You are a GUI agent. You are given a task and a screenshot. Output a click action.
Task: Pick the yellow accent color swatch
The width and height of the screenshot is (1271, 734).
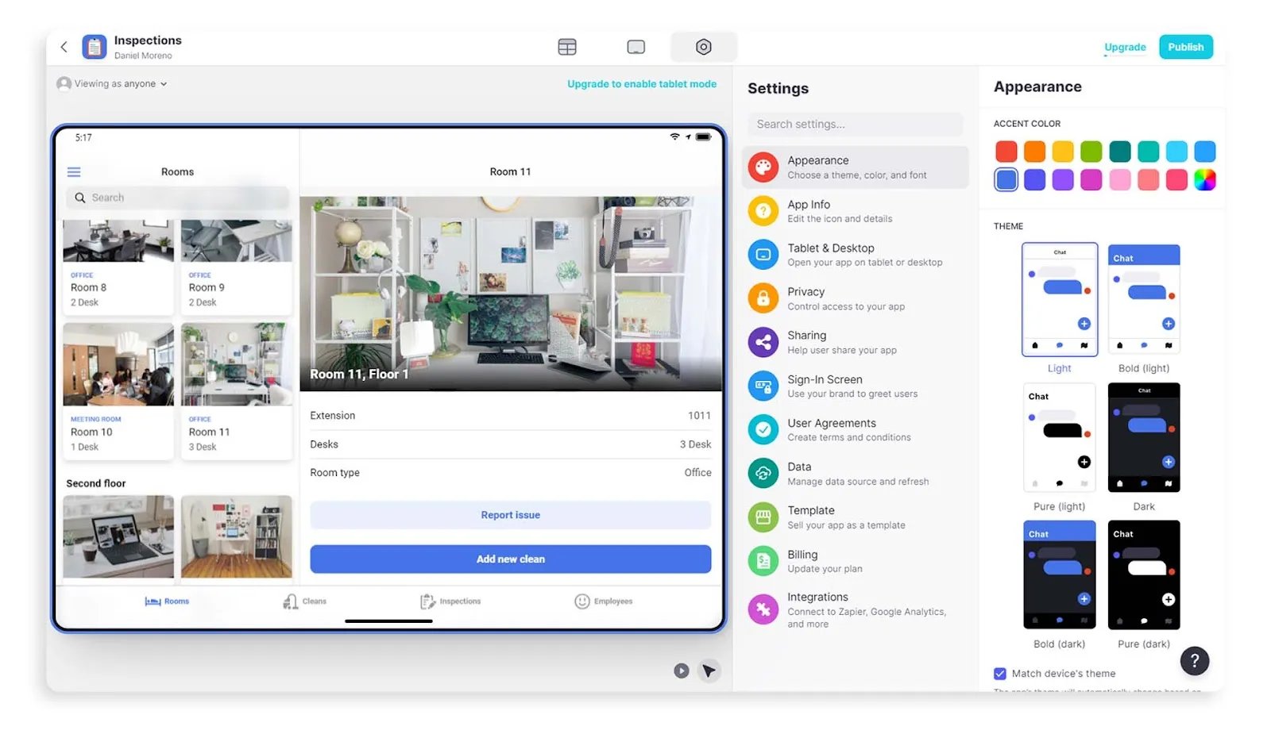coord(1063,152)
